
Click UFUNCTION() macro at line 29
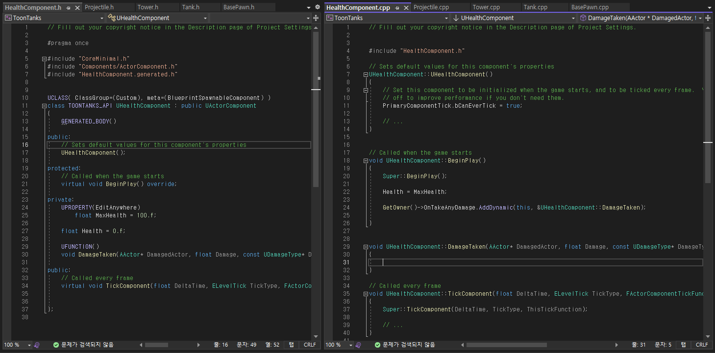80,247
